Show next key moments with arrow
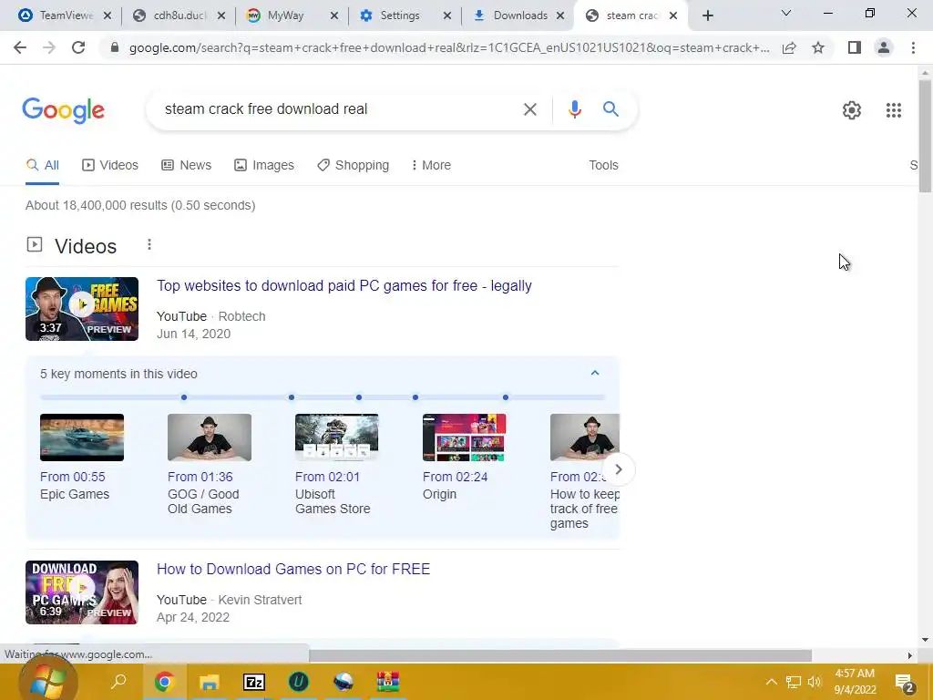The height and width of the screenshot is (700, 933). pyautogui.click(x=619, y=469)
